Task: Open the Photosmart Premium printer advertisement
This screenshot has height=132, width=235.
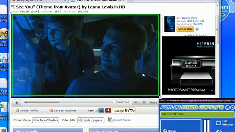Action: pyautogui.click(x=189, y=65)
